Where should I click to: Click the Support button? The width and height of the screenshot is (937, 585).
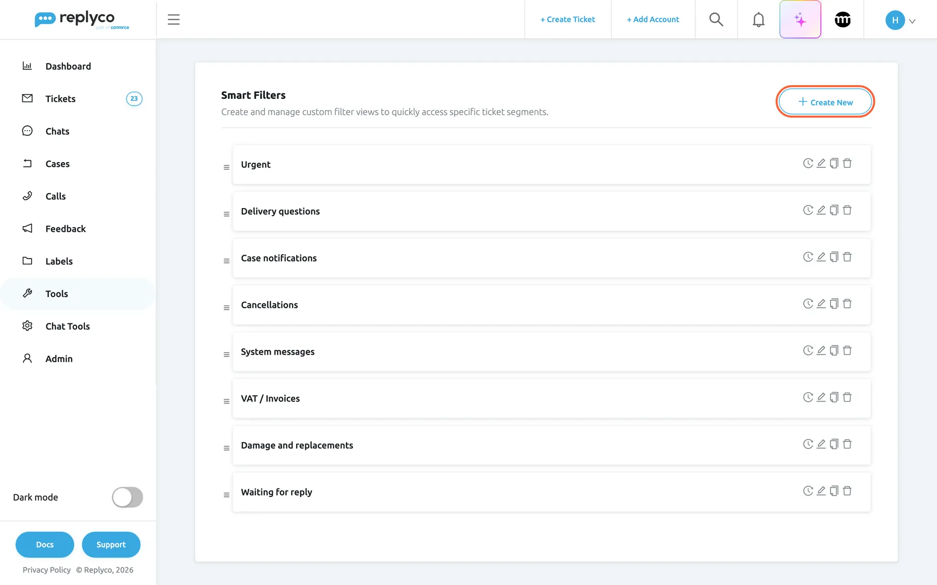coord(111,544)
